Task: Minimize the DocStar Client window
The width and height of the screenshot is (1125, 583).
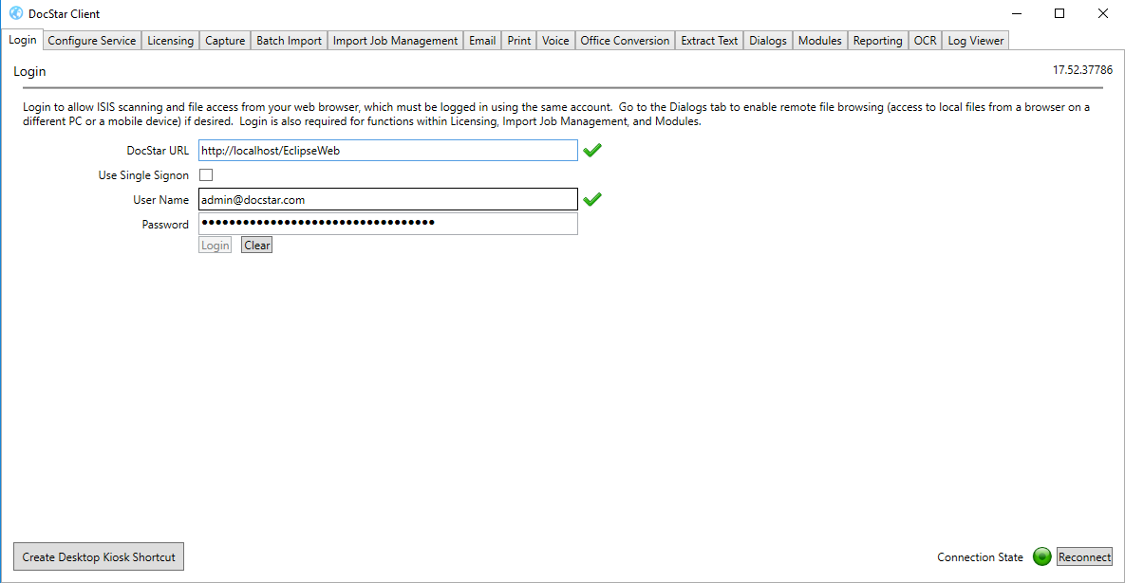Action: click(x=1017, y=13)
